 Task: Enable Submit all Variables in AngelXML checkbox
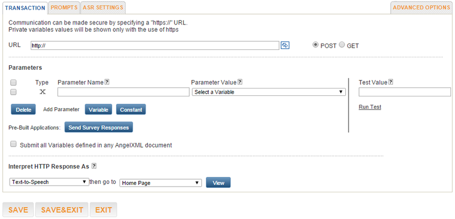point(13,144)
